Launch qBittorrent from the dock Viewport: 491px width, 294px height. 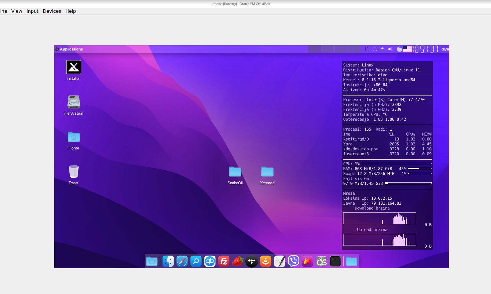(210, 261)
